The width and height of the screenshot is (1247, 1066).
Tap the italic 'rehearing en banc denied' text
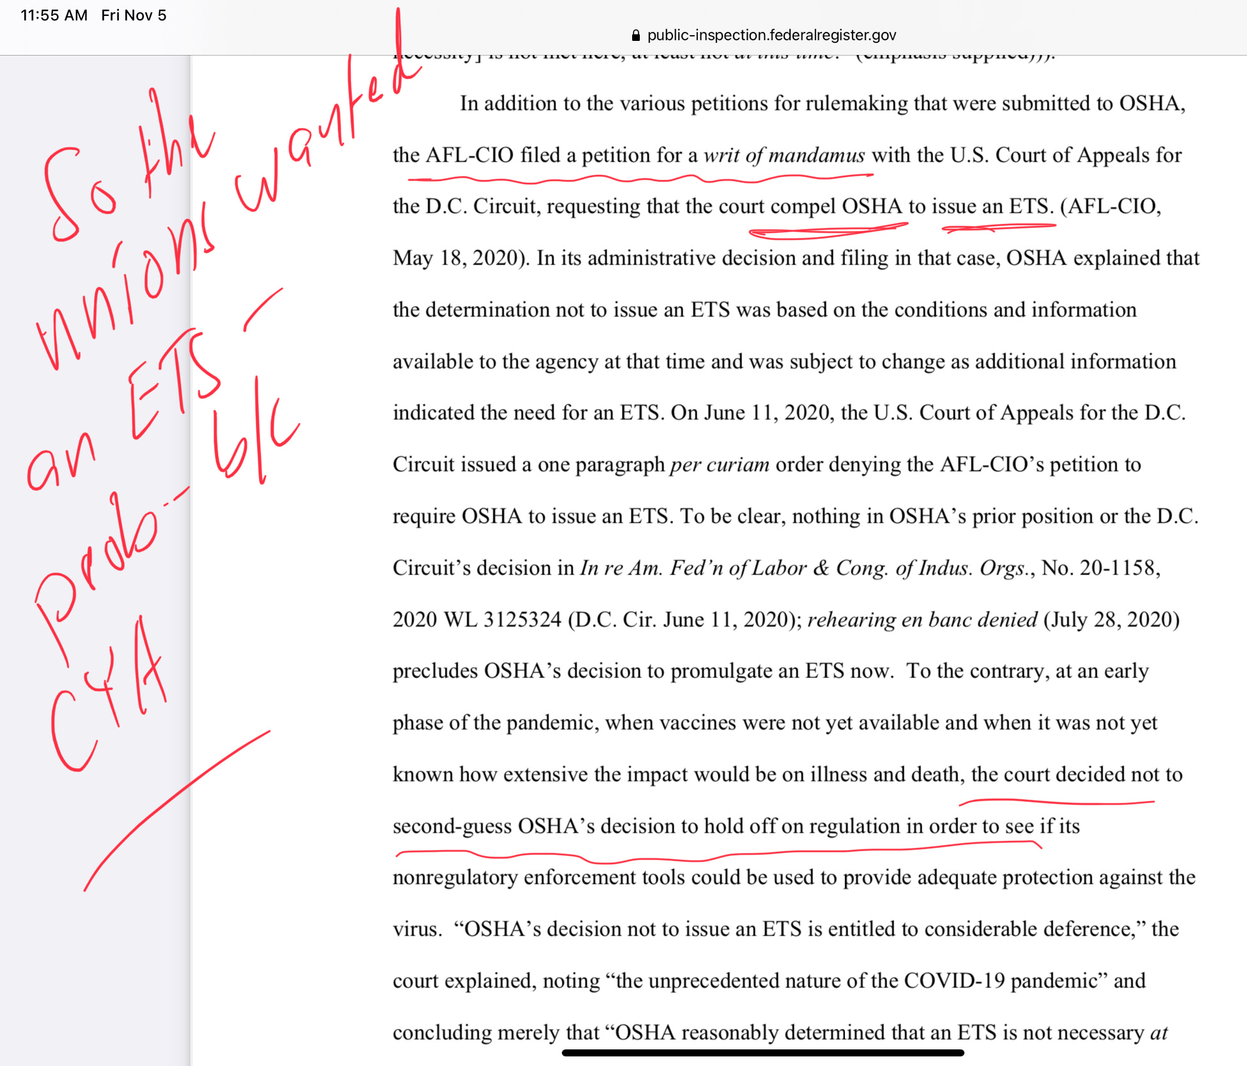pyautogui.click(x=922, y=620)
